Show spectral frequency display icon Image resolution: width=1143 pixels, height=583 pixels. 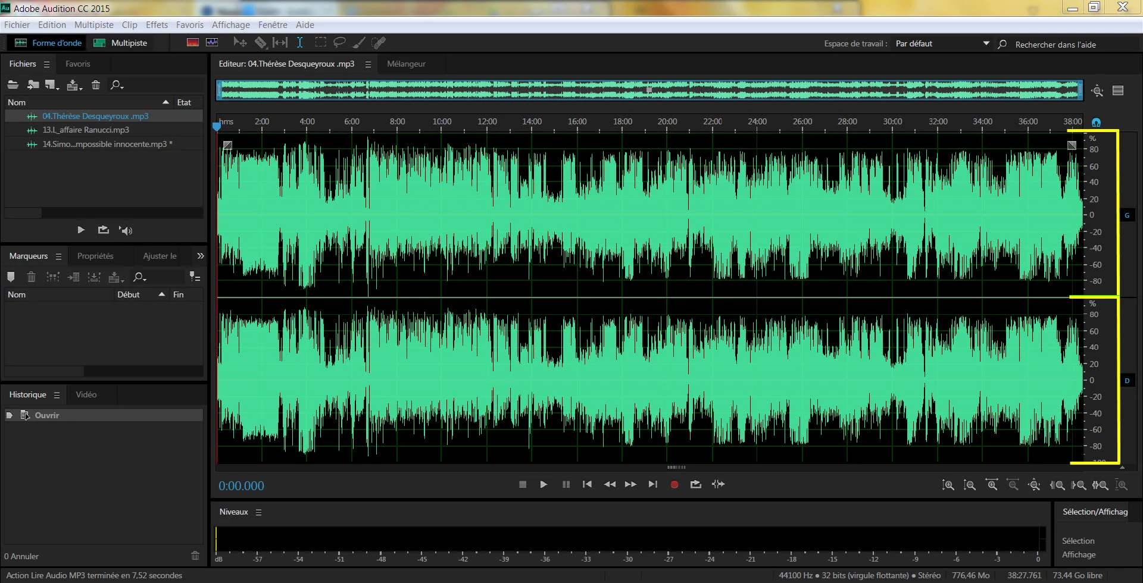(x=192, y=42)
